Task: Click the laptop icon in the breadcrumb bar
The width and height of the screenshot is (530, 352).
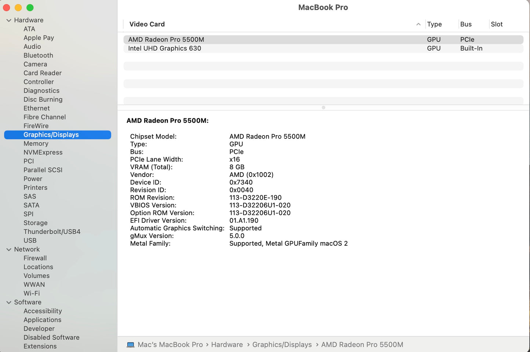Action: 131,344
